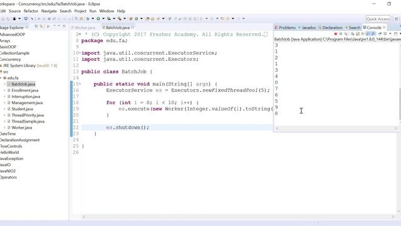This screenshot has width=401, height=226.
Task: Open Package Explorer view menu dropdown
Action: pyautogui.click(x=55, y=26)
